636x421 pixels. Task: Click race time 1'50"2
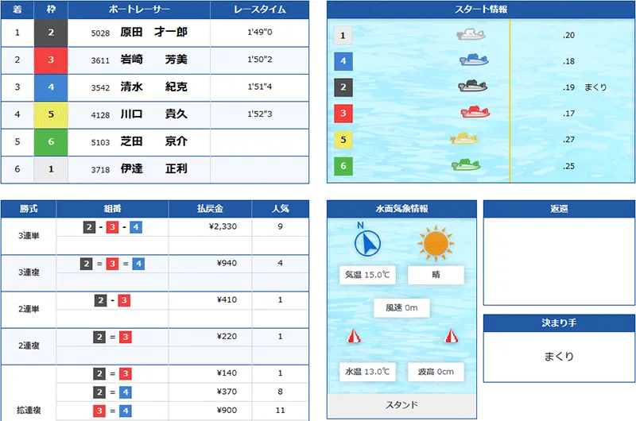coord(260,59)
